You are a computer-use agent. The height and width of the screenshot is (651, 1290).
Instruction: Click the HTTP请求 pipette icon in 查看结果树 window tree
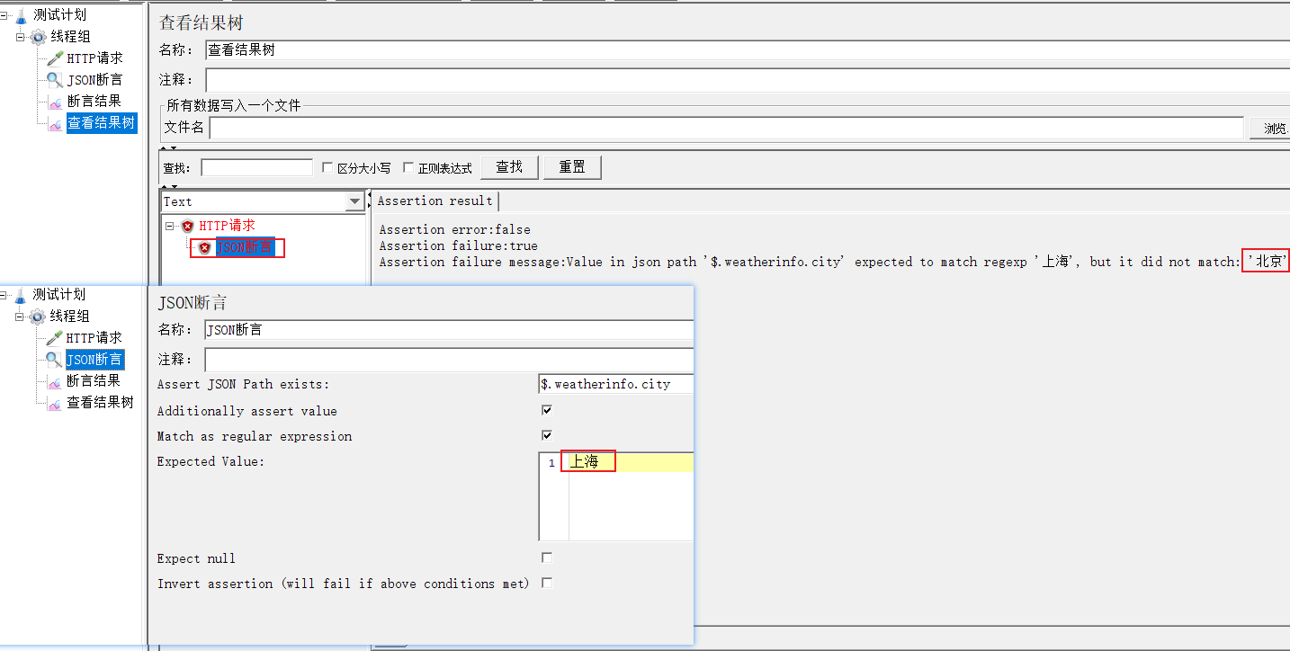coord(56,58)
